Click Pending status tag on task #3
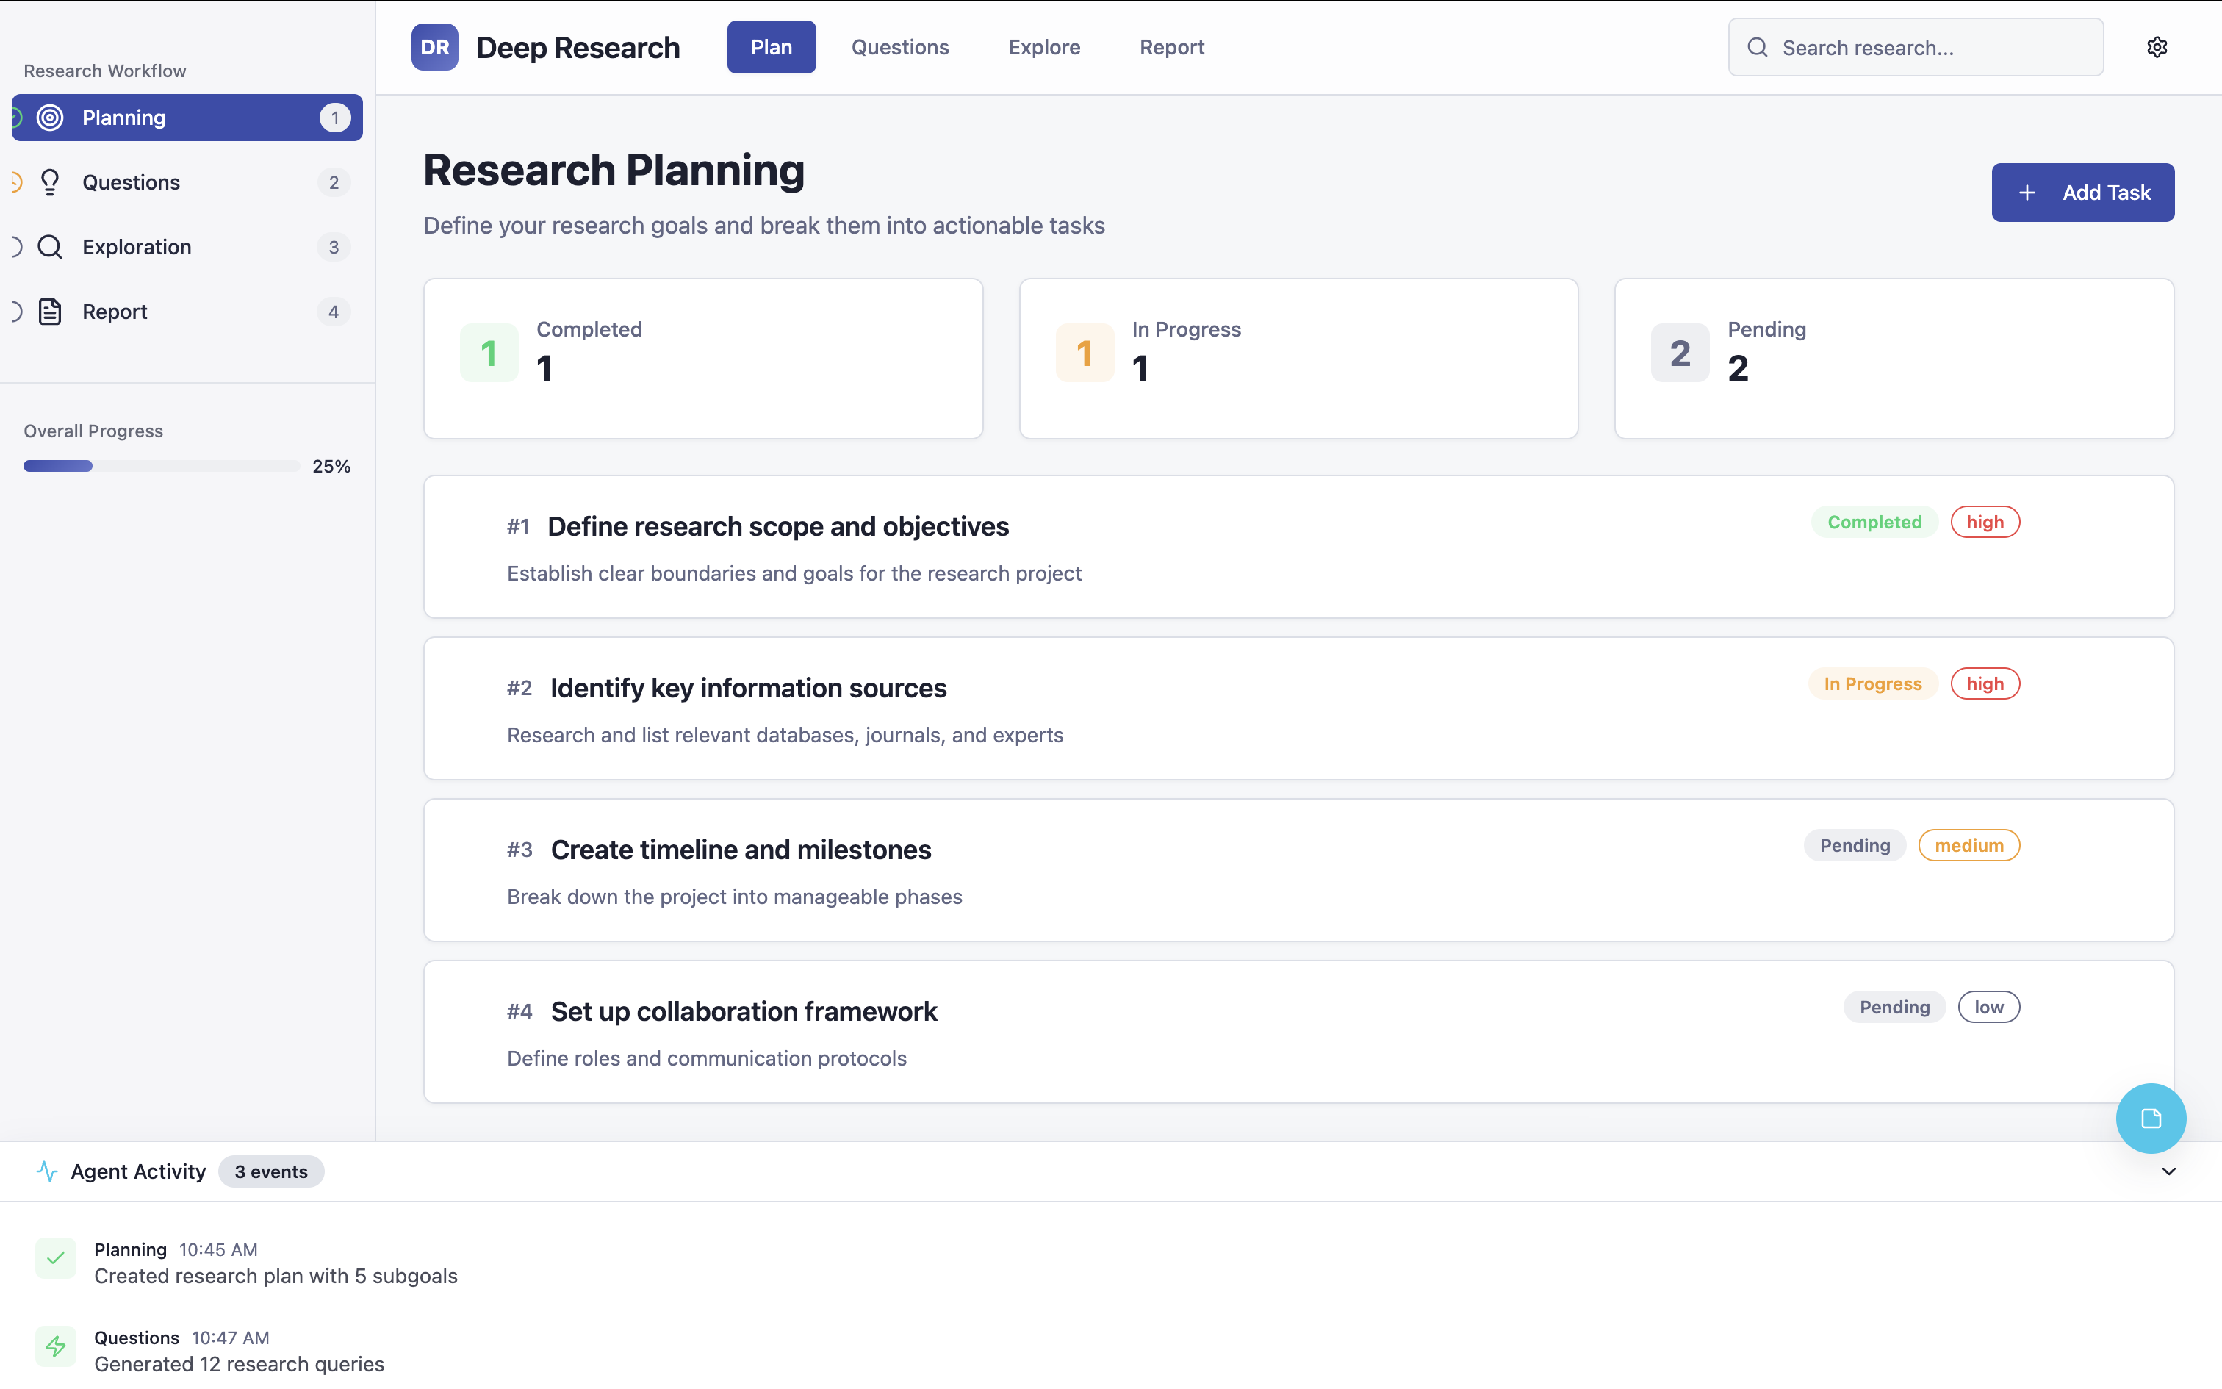This screenshot has height=1389, width=2222. (1855, 845)
